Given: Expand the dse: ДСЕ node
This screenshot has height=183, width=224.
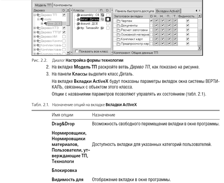Looking at the screenshot, I should pyautogui.click(x=42, y=24).
